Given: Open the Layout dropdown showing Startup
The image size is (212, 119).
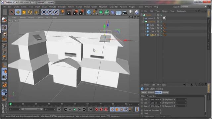Looking at the screenshot, I should point(193,7).
